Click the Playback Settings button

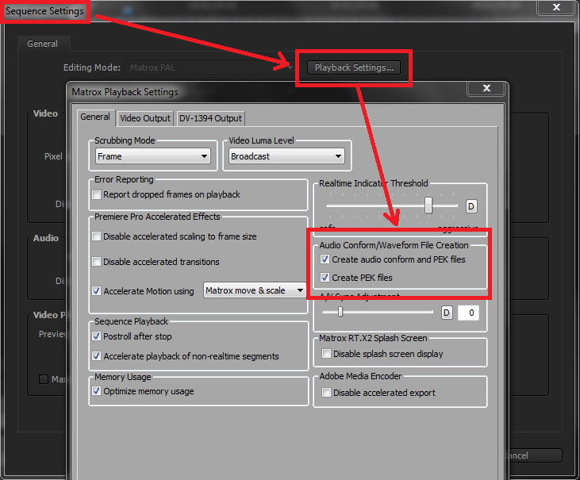[x=354, y=67]
